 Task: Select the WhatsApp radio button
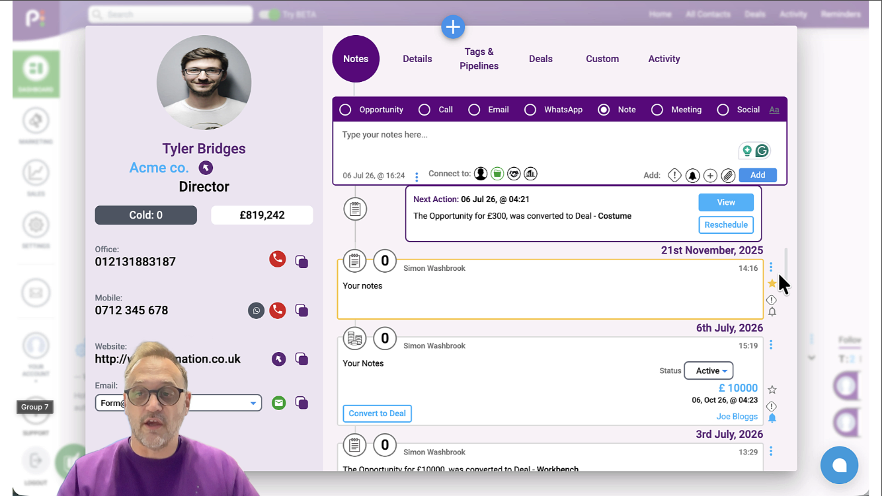coord(530,110)
